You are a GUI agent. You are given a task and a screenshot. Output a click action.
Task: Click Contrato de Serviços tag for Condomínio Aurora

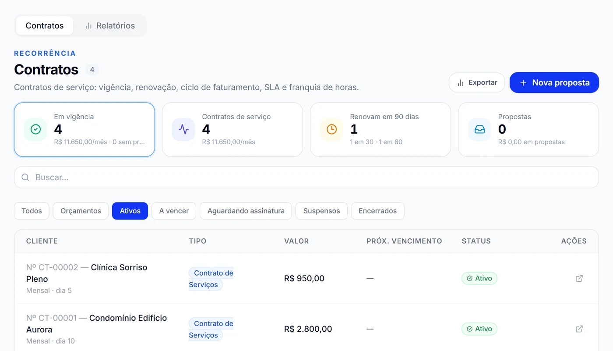click(211, 329)
